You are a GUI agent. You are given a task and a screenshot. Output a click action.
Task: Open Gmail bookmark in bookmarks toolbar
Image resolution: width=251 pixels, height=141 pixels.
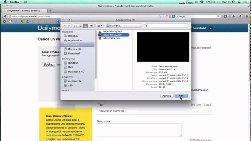coord(10,21)
